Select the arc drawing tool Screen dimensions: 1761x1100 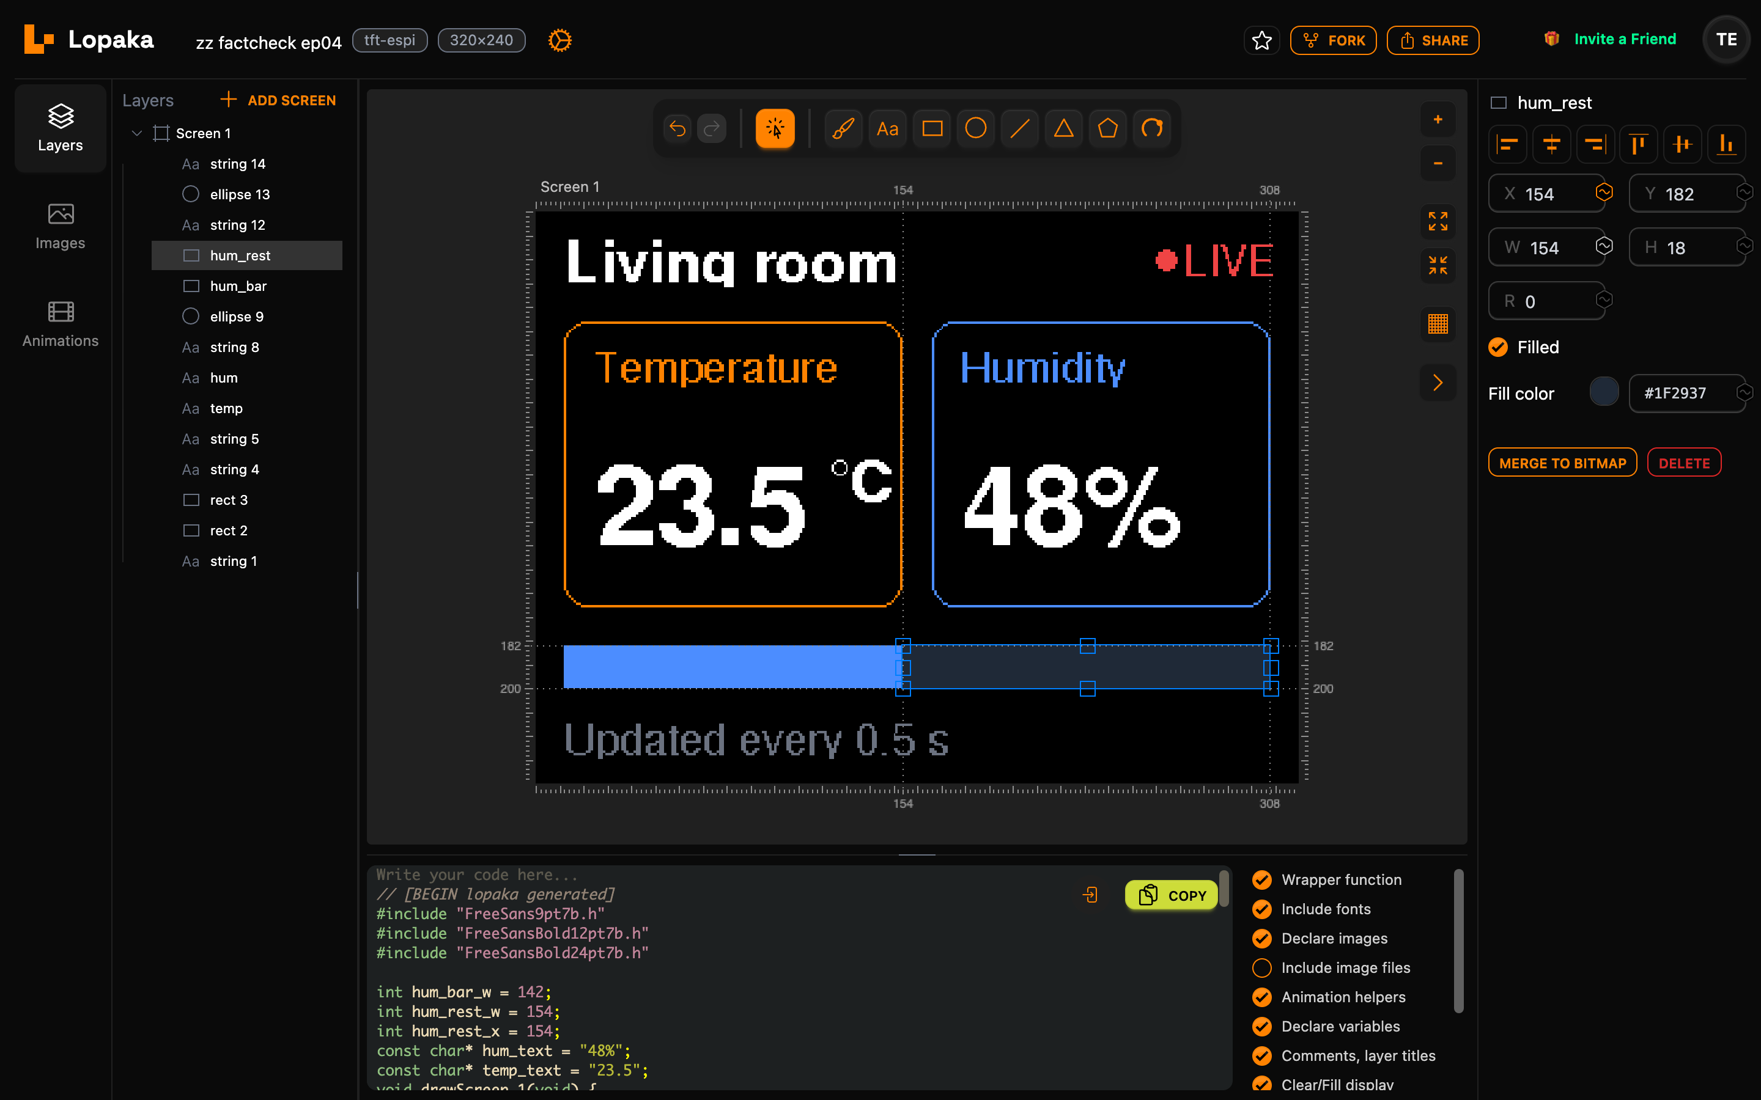tap(1152, 129)
